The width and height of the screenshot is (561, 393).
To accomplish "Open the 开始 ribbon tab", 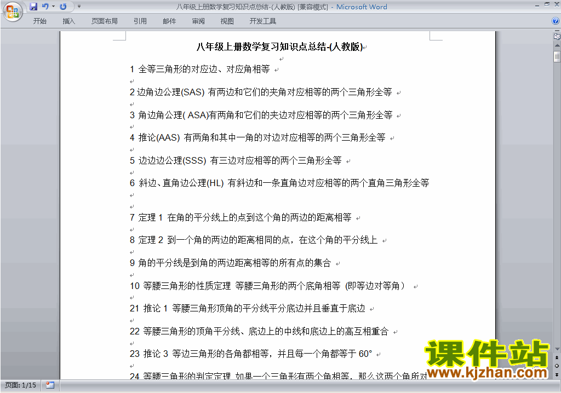I will point(39,21).
